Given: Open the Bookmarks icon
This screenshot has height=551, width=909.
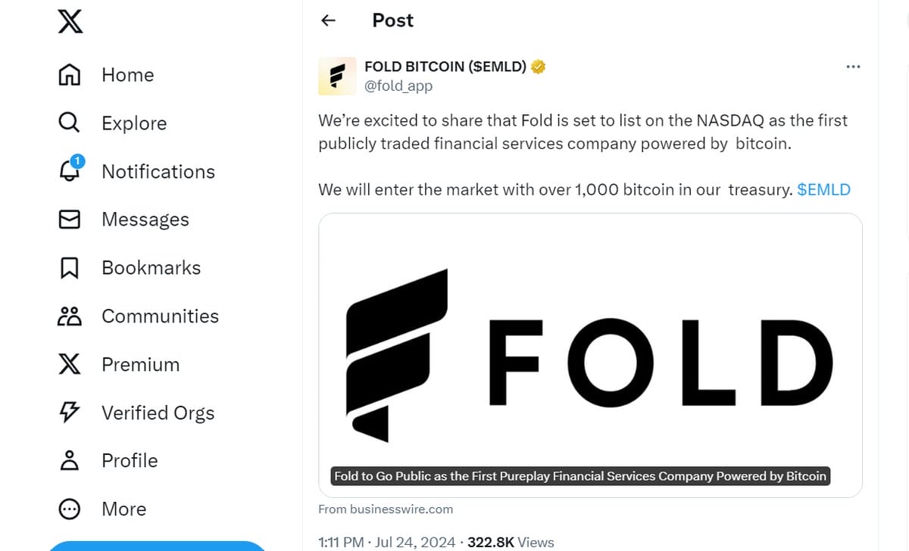Looking at the screenshot, I should (x=69, y=268).
